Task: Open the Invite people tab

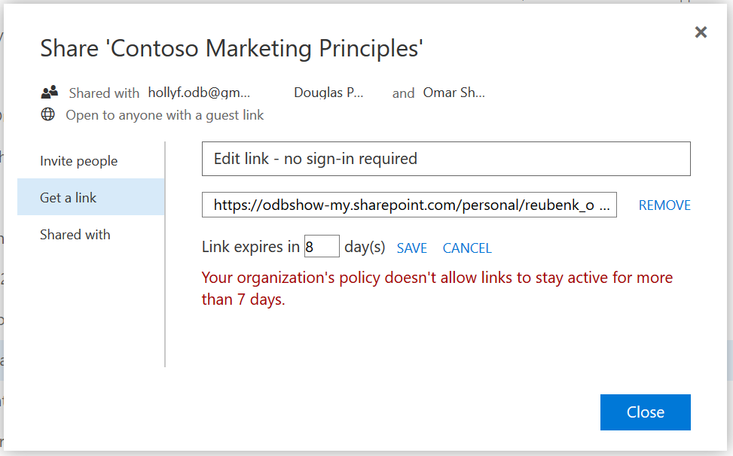Action: click(x=79, y=161)
